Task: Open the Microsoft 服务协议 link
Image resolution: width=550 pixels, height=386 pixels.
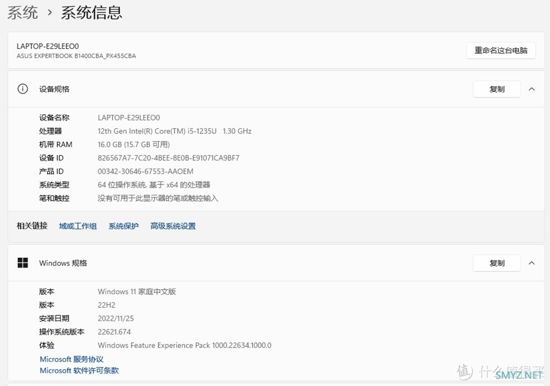Action: [x=72, y=359]
